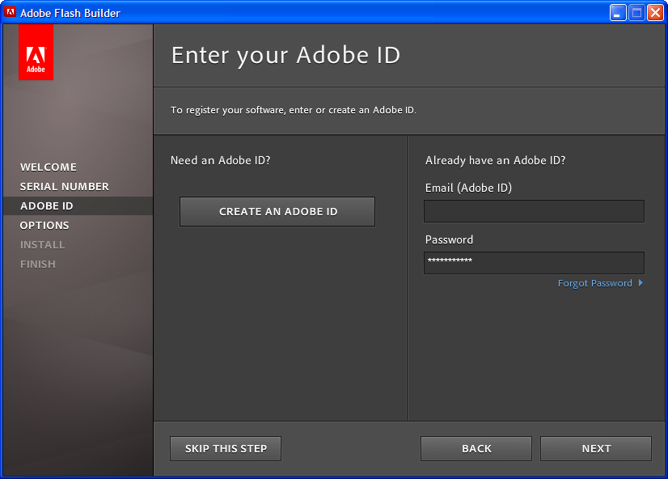The width and height of the screenshot is (668, 479).
Task: Focus the Email (Adobe ID) field
Action: pyautogui.click(x=534, y=211)
